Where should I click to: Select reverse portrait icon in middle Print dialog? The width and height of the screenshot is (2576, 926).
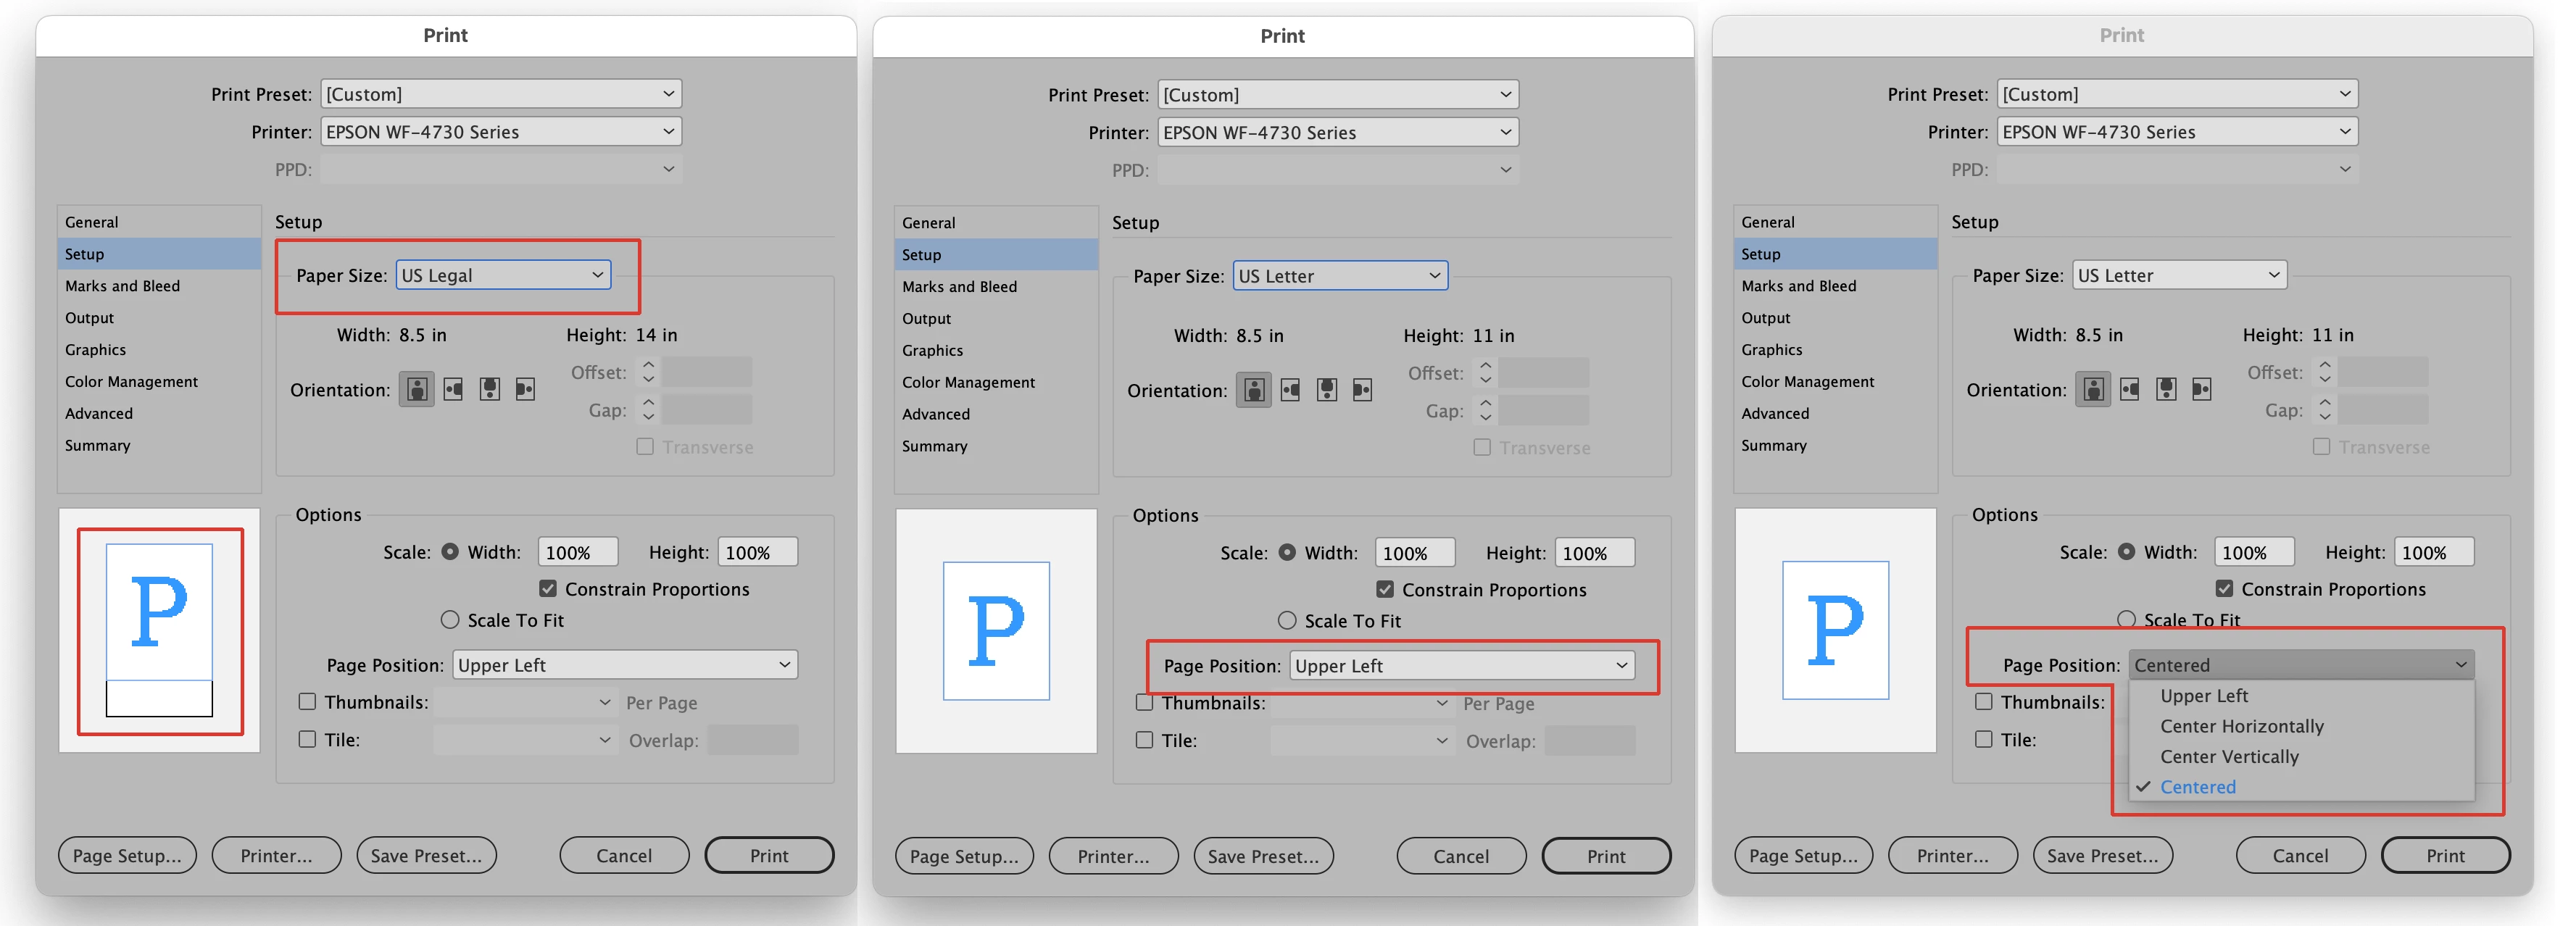pos(1327,390)
